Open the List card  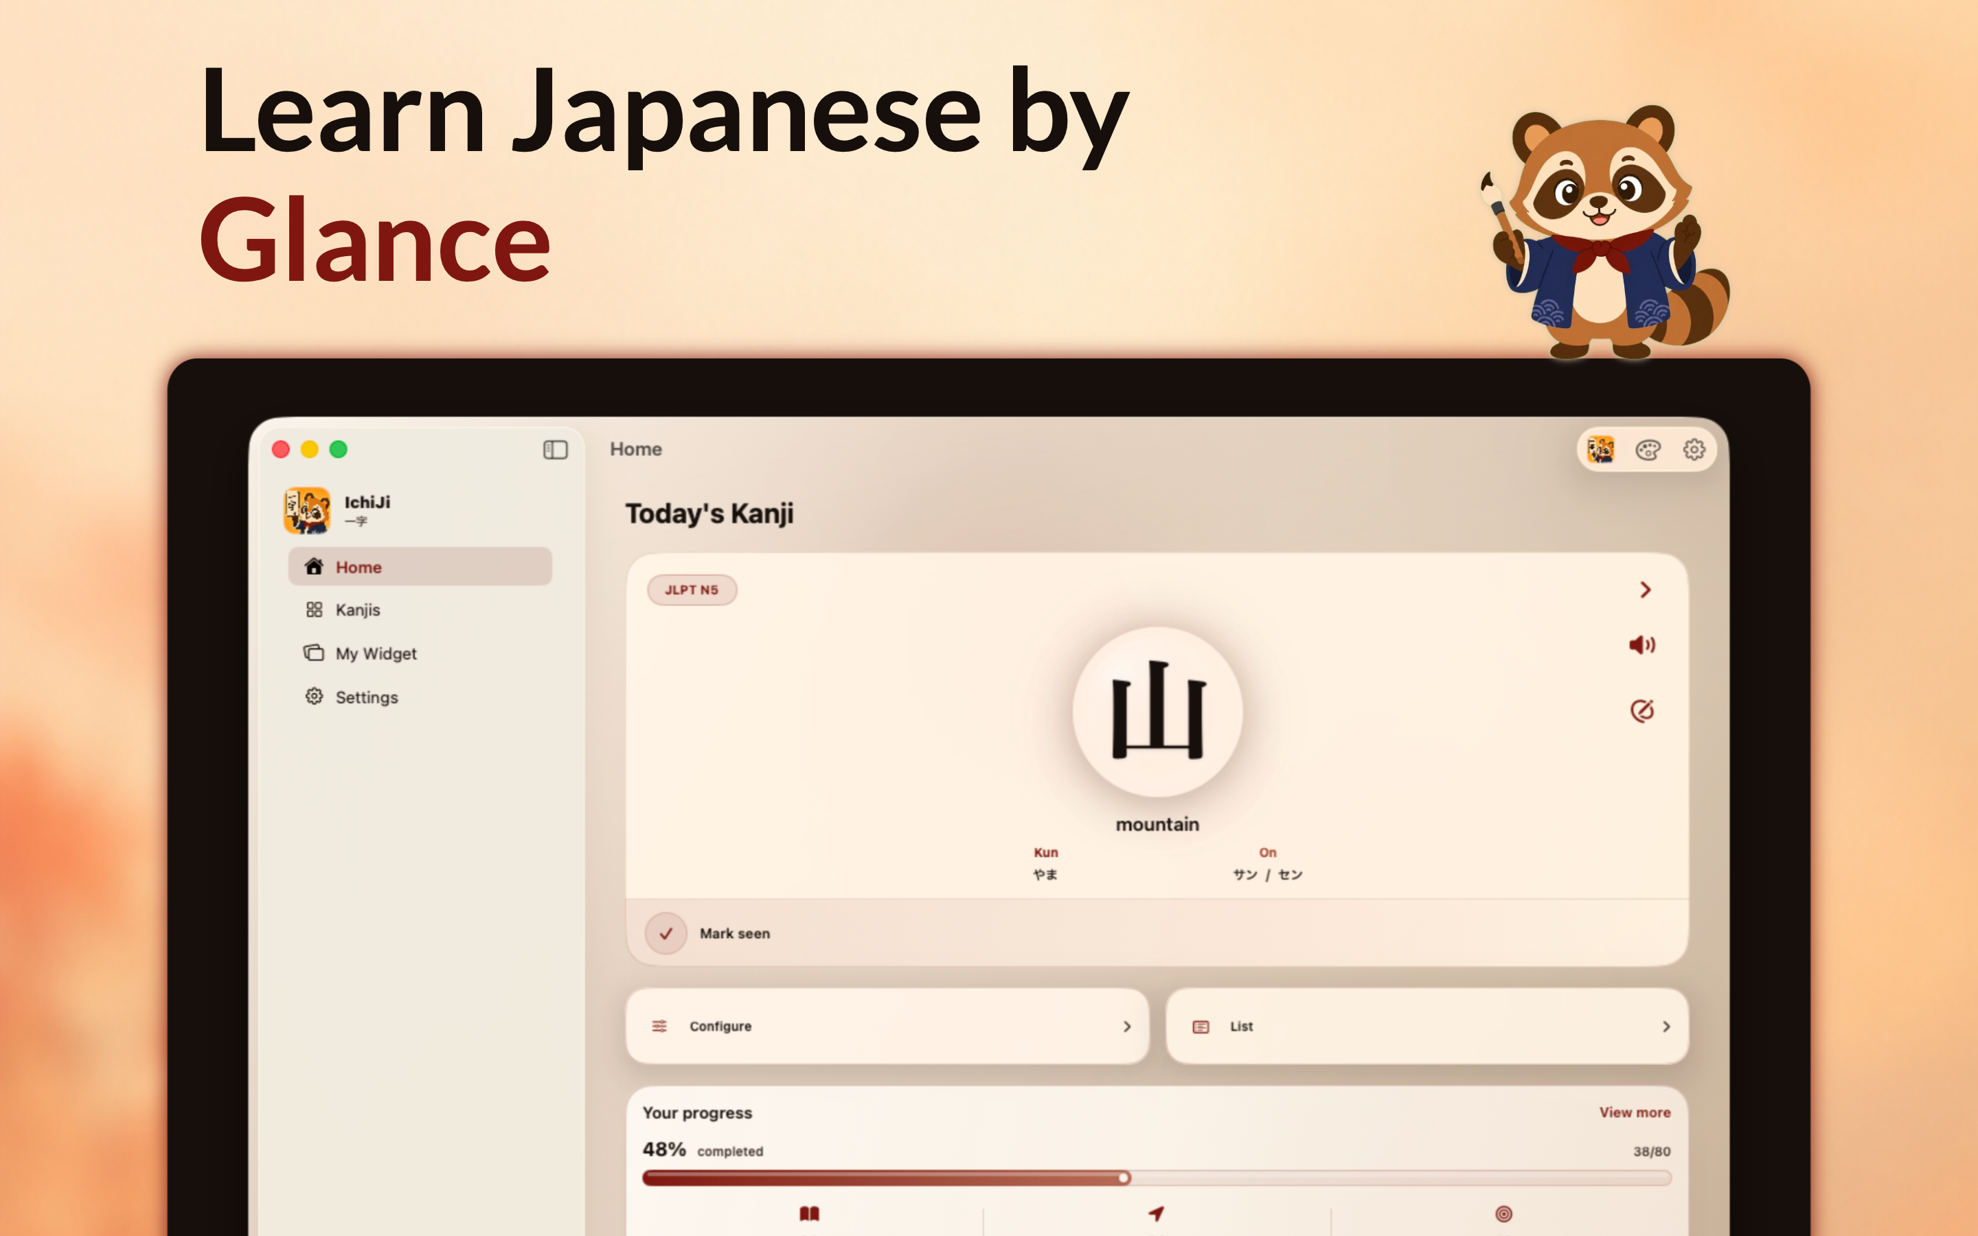point(1426,1026)
